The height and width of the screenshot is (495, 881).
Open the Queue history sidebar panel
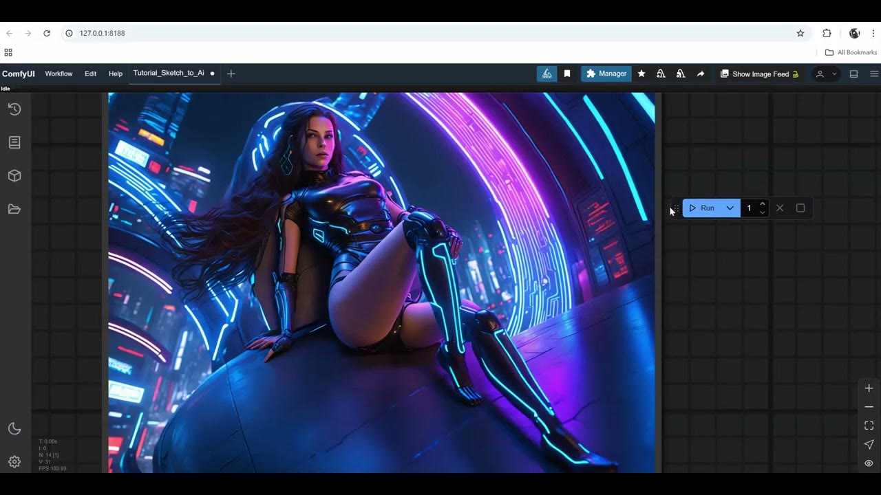coord(14,109)
